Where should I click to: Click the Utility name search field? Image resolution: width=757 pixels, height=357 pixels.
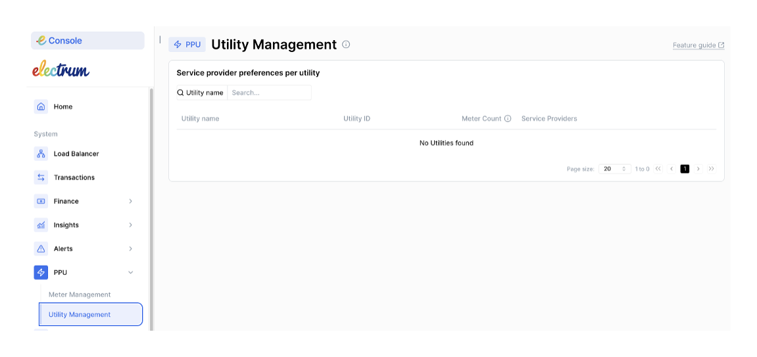click(x=270, y=93)
